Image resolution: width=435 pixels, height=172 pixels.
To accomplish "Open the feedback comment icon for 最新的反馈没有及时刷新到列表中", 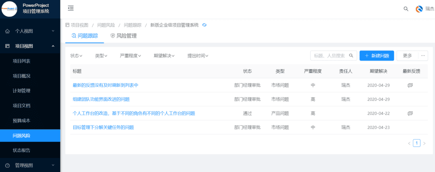I will [410, 85].
